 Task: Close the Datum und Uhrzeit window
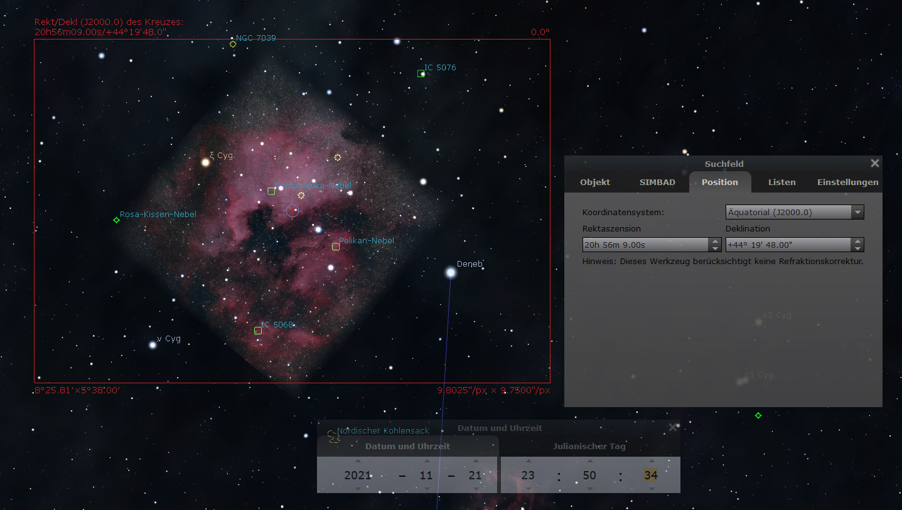(673, 427)
